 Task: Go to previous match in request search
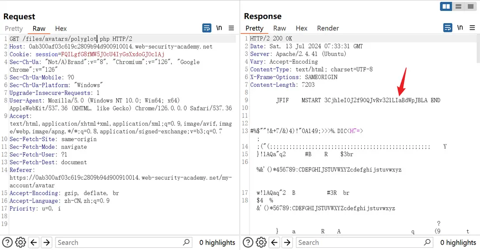click(34, 243)
